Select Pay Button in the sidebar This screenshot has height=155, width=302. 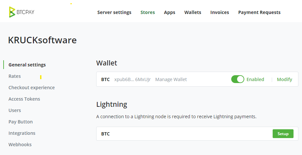[21, 122]
